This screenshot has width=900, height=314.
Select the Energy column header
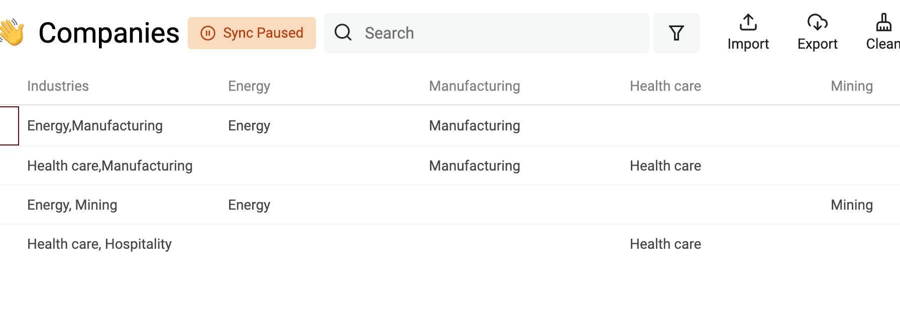click(249, 86)
